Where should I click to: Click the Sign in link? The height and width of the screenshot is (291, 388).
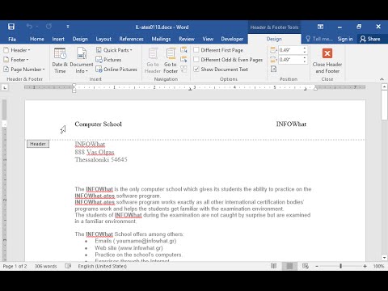[x=345, y=39]
